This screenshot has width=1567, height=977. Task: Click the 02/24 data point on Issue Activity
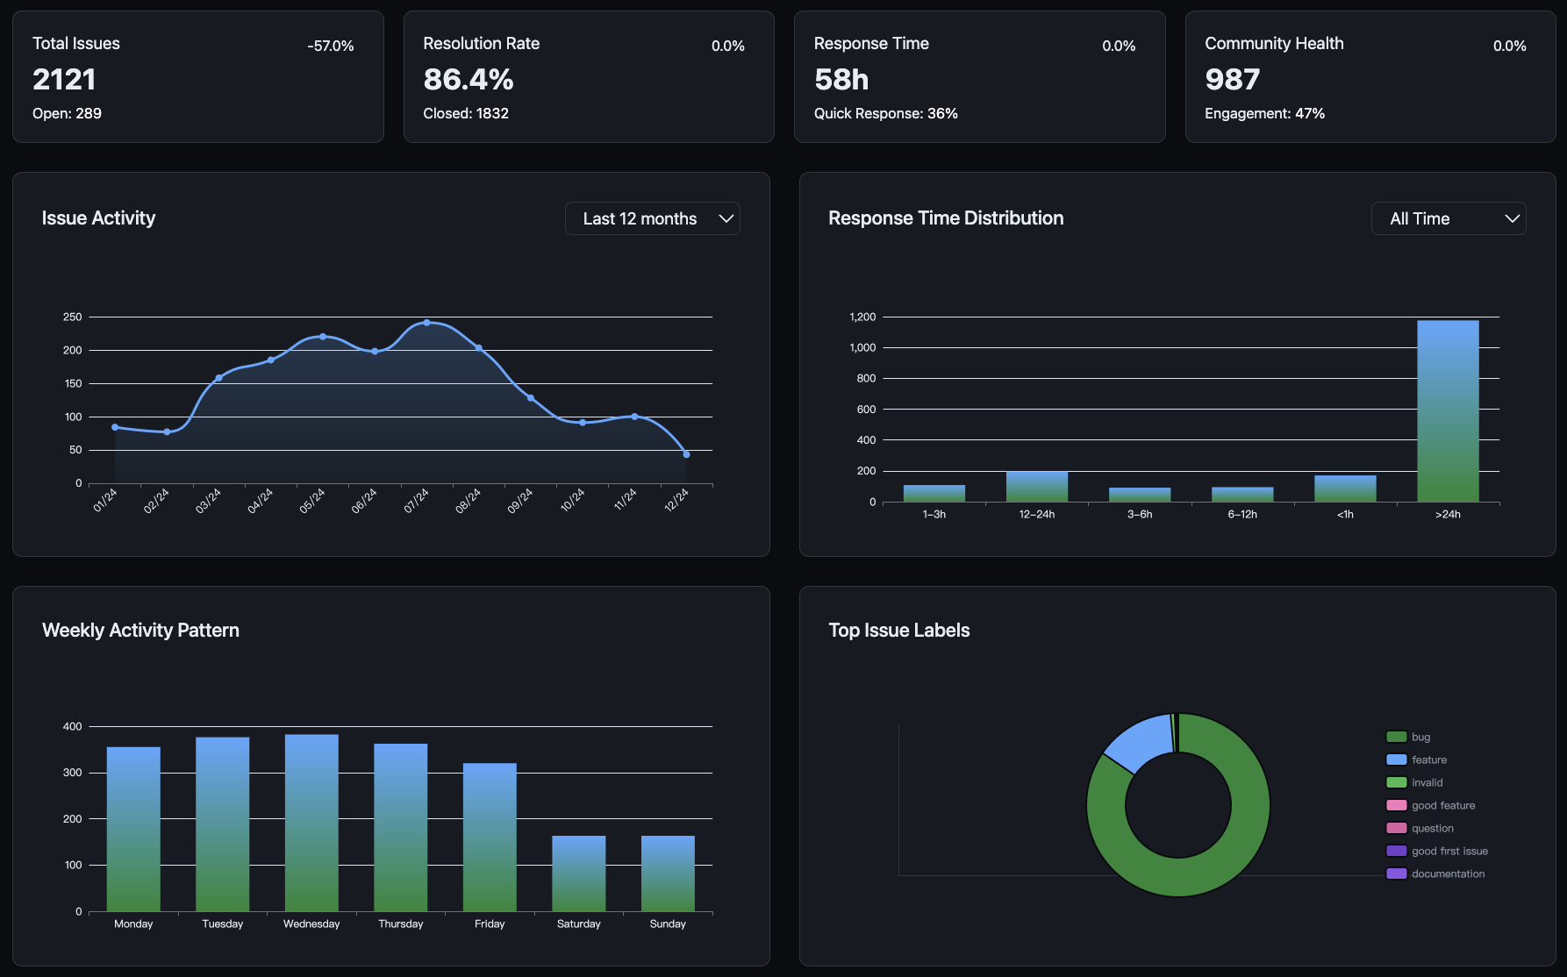(x=167, y=431)
